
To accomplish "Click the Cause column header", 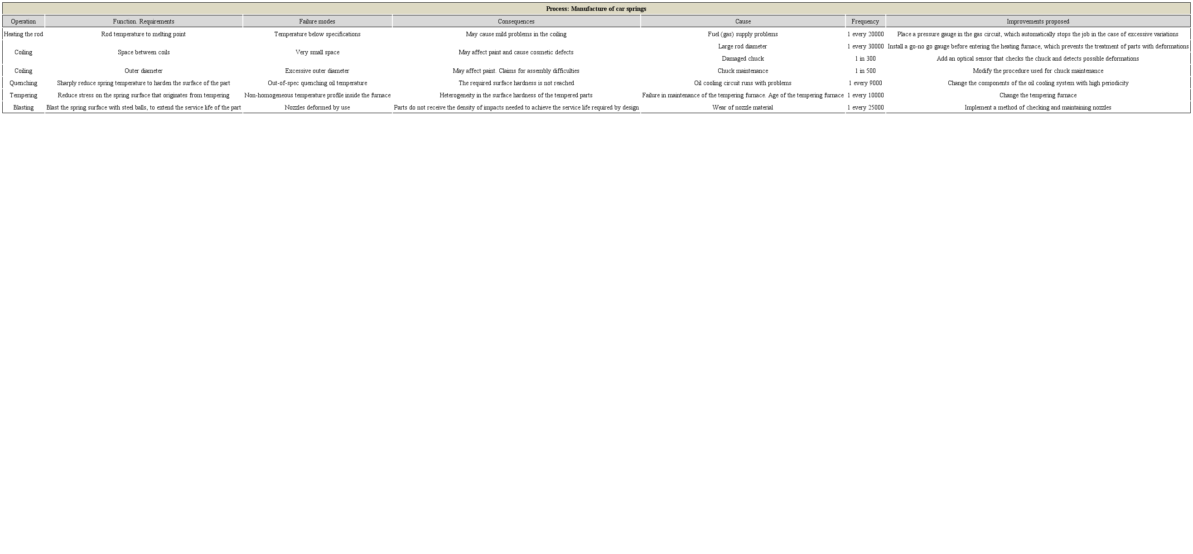I will coord(743,21).
